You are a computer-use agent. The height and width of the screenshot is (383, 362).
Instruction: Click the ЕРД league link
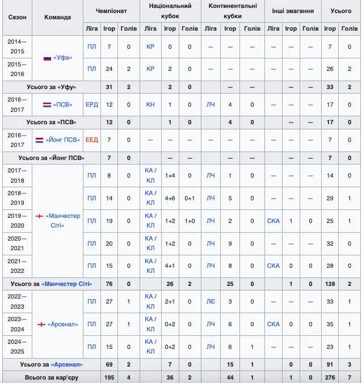point(91,105)
